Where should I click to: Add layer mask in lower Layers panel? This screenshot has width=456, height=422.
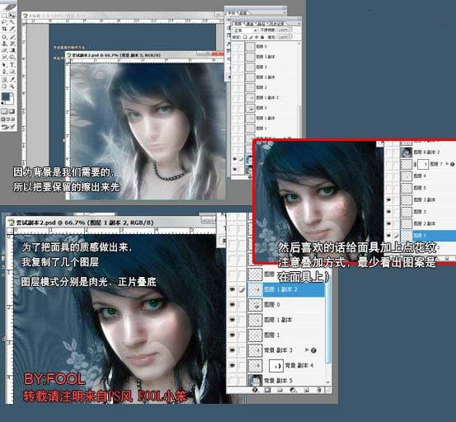coord(267,390)
